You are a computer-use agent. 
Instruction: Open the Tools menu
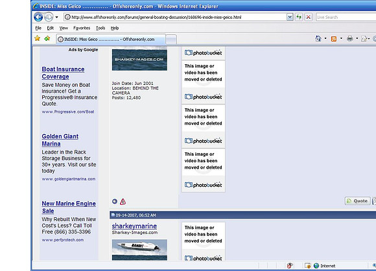tap(100, 28)
